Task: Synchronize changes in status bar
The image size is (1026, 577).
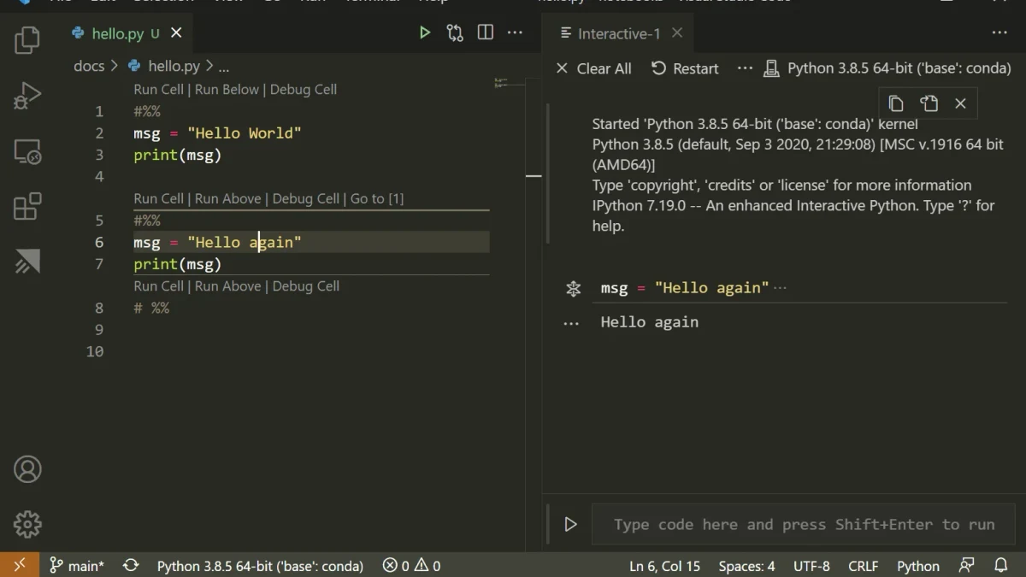Action: 131,565
